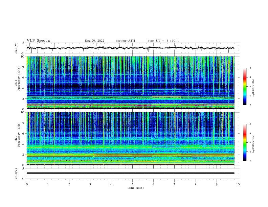Click time axis tick label '3'
This screenshot has height=207, width=268.
pos(90,184)
